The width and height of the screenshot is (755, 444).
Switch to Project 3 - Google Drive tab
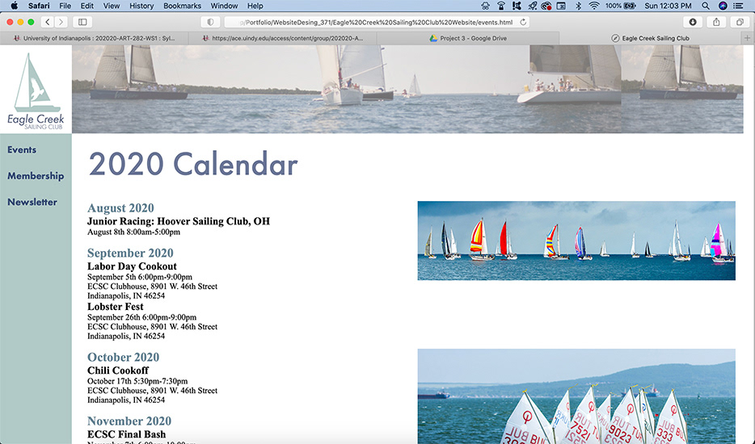(x=468, y=38)
